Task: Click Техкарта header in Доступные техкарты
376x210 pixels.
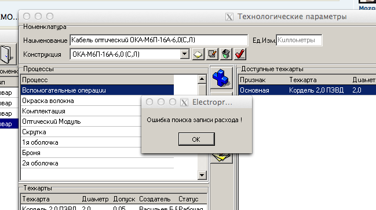Action: (303, 80)
